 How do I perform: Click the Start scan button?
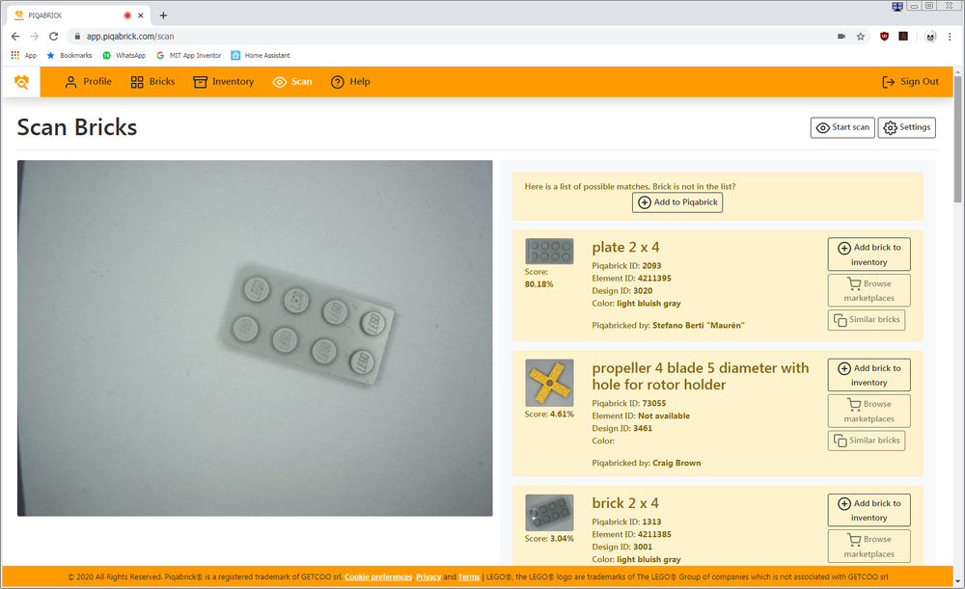pos(841,127)
